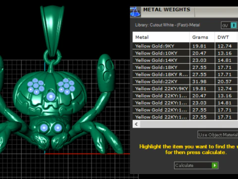Click the METAL WEIGHTS panel title
The image size is (238, 179).
click(x=167, y=9)
